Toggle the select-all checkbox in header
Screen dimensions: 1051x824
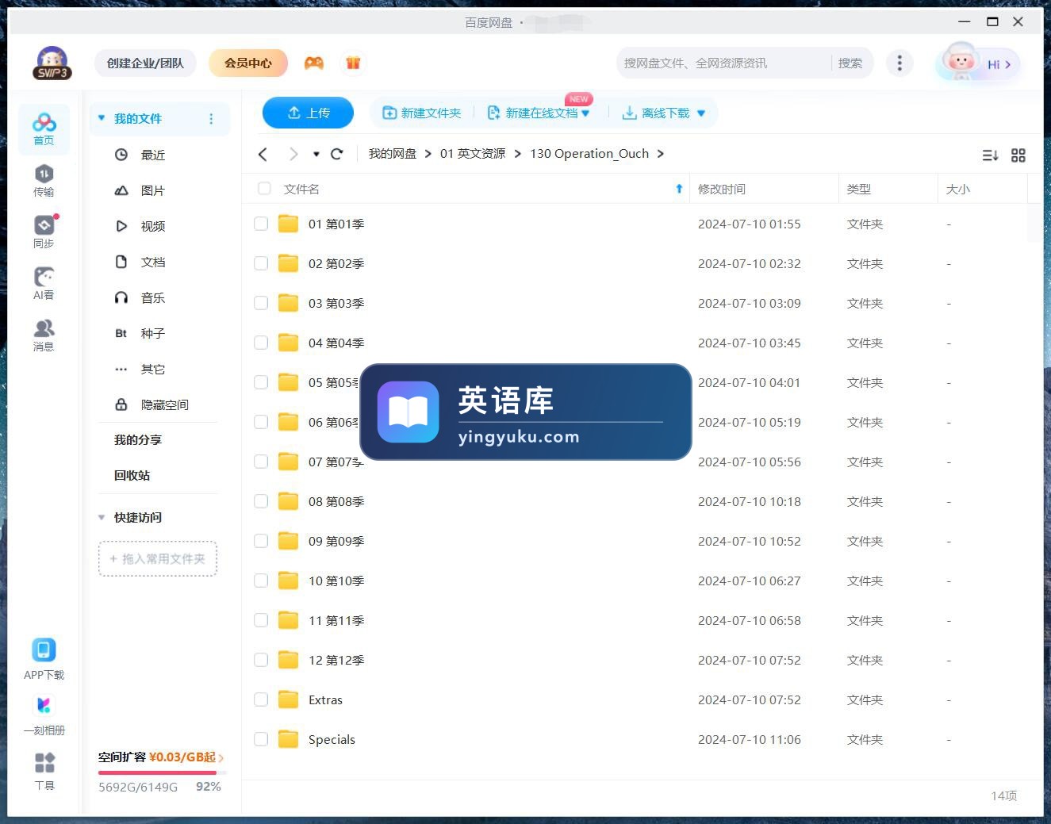[x=265, y=188]
